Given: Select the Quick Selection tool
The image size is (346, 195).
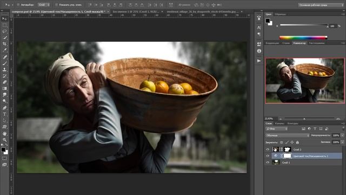Looking at the screenshot, I should pos(4,38).
